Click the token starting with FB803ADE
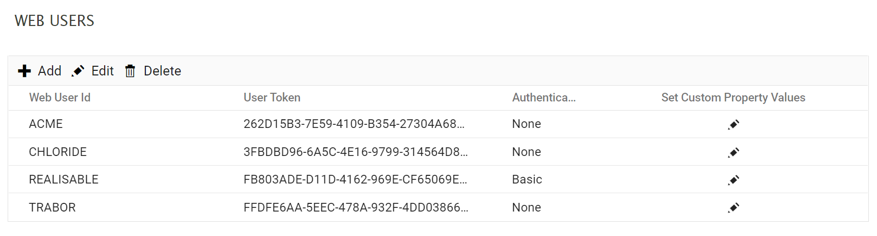 (x=355, y=179)
